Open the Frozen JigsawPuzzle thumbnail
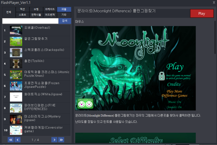Viewport: 217px width, 145px height. click(x=16, y=86)
